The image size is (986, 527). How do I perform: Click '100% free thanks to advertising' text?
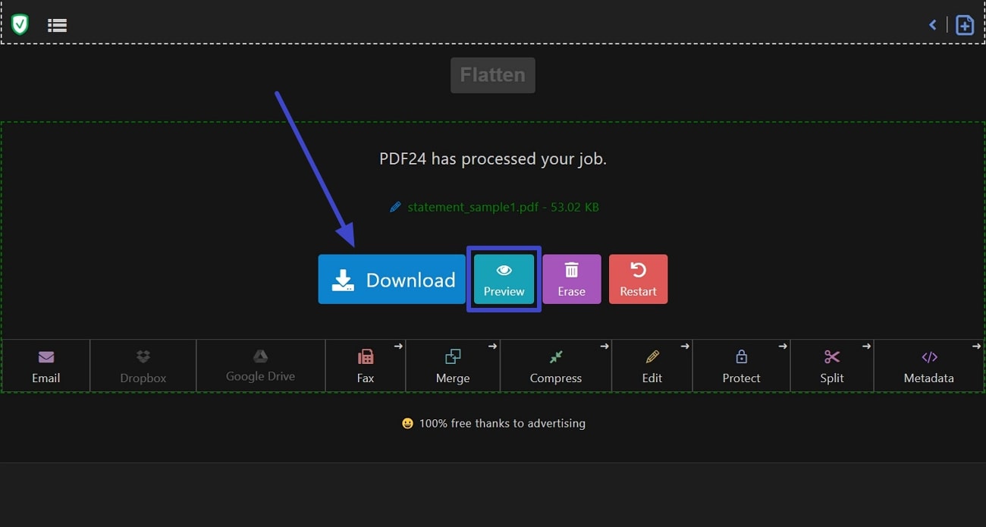pos(502,423)
